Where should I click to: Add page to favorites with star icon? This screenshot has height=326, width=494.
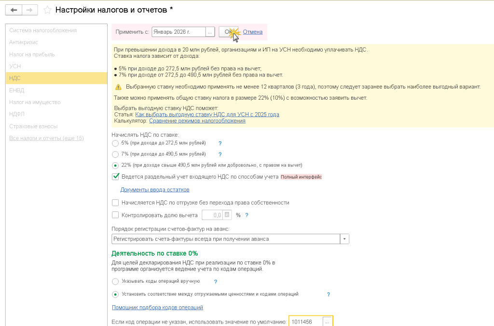[47, 10]
